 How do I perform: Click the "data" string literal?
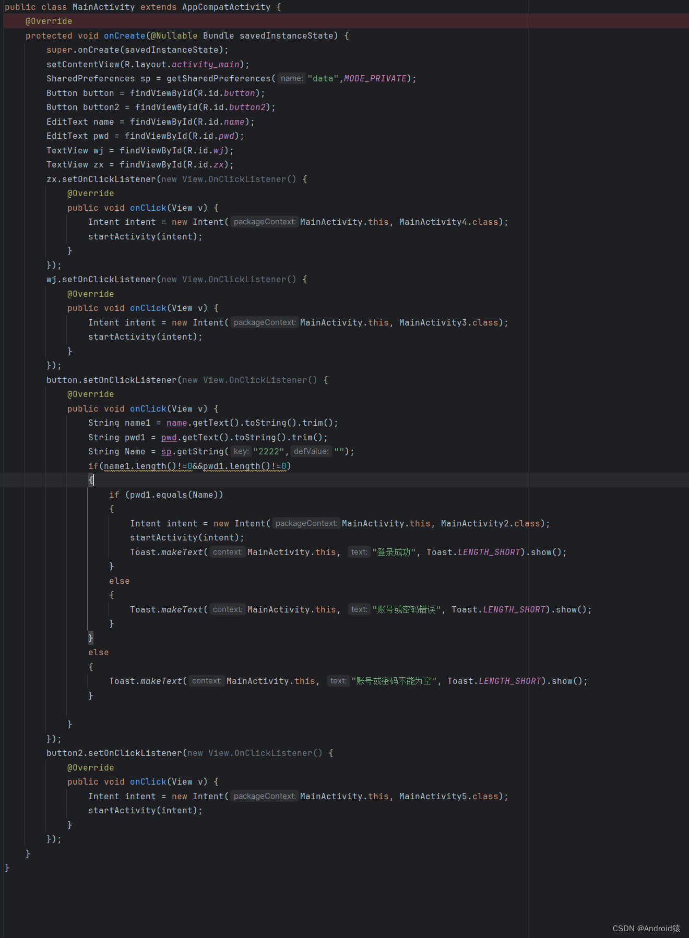pyautogui.click(x=323, y=79)
